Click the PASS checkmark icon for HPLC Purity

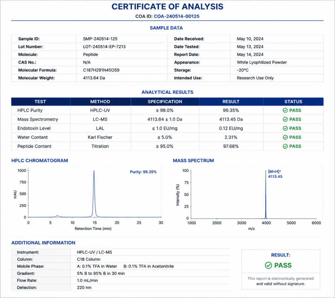(x=285, y=111)
